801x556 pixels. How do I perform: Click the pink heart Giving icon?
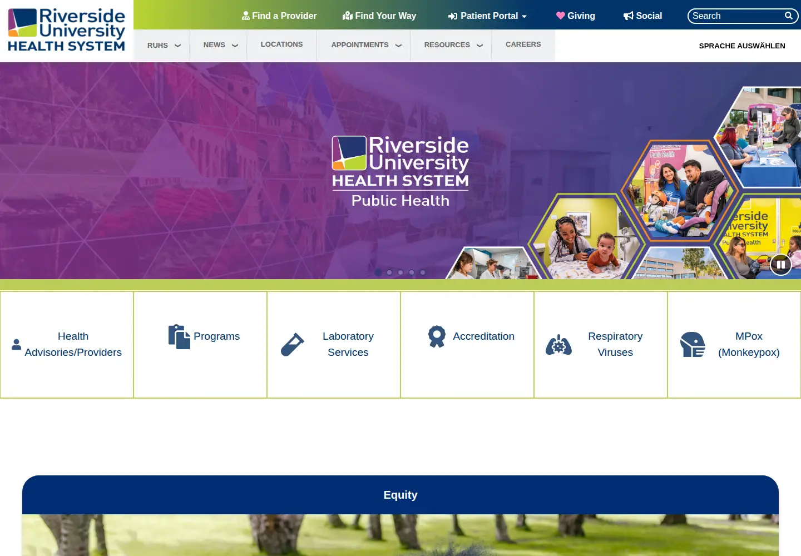click(561, 16)
